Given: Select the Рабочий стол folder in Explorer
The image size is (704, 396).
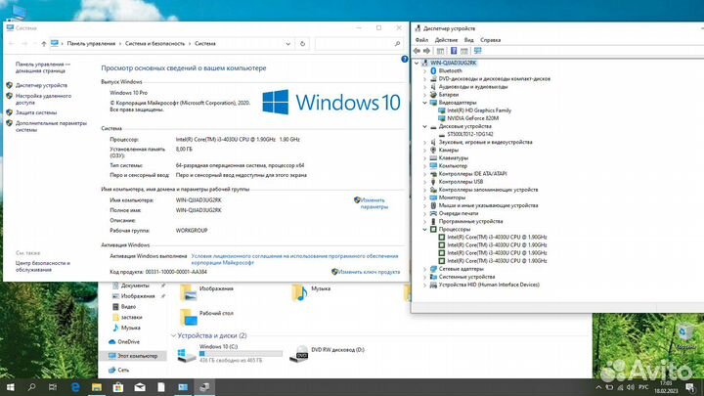Looking at the screenshot, I should [206, 317].
